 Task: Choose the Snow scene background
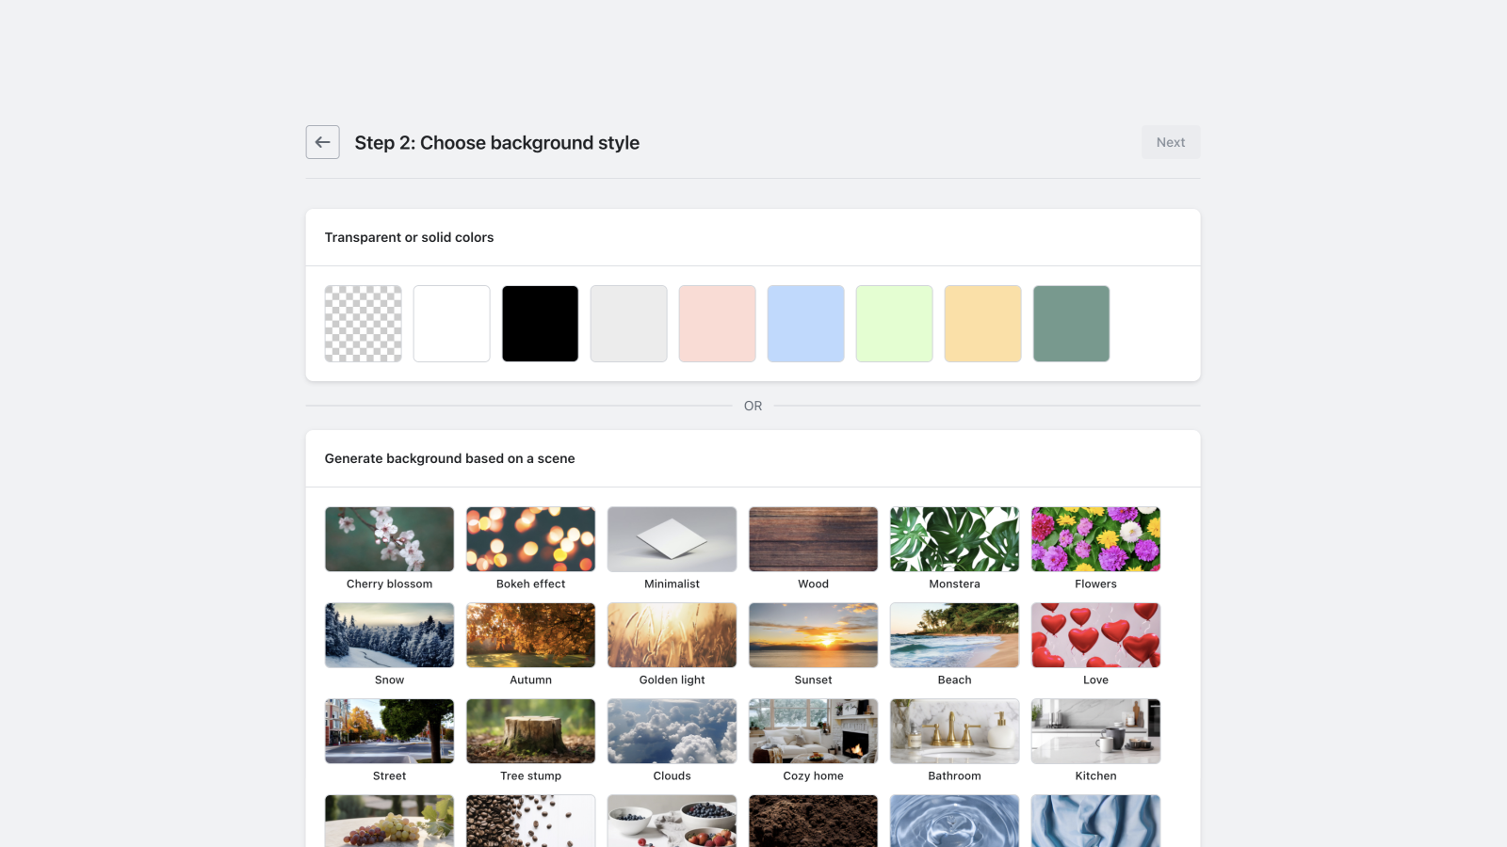[390, 635]
